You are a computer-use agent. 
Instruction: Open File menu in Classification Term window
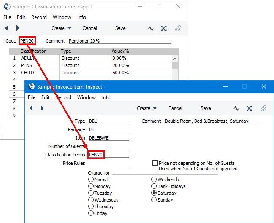coord(7,17)
